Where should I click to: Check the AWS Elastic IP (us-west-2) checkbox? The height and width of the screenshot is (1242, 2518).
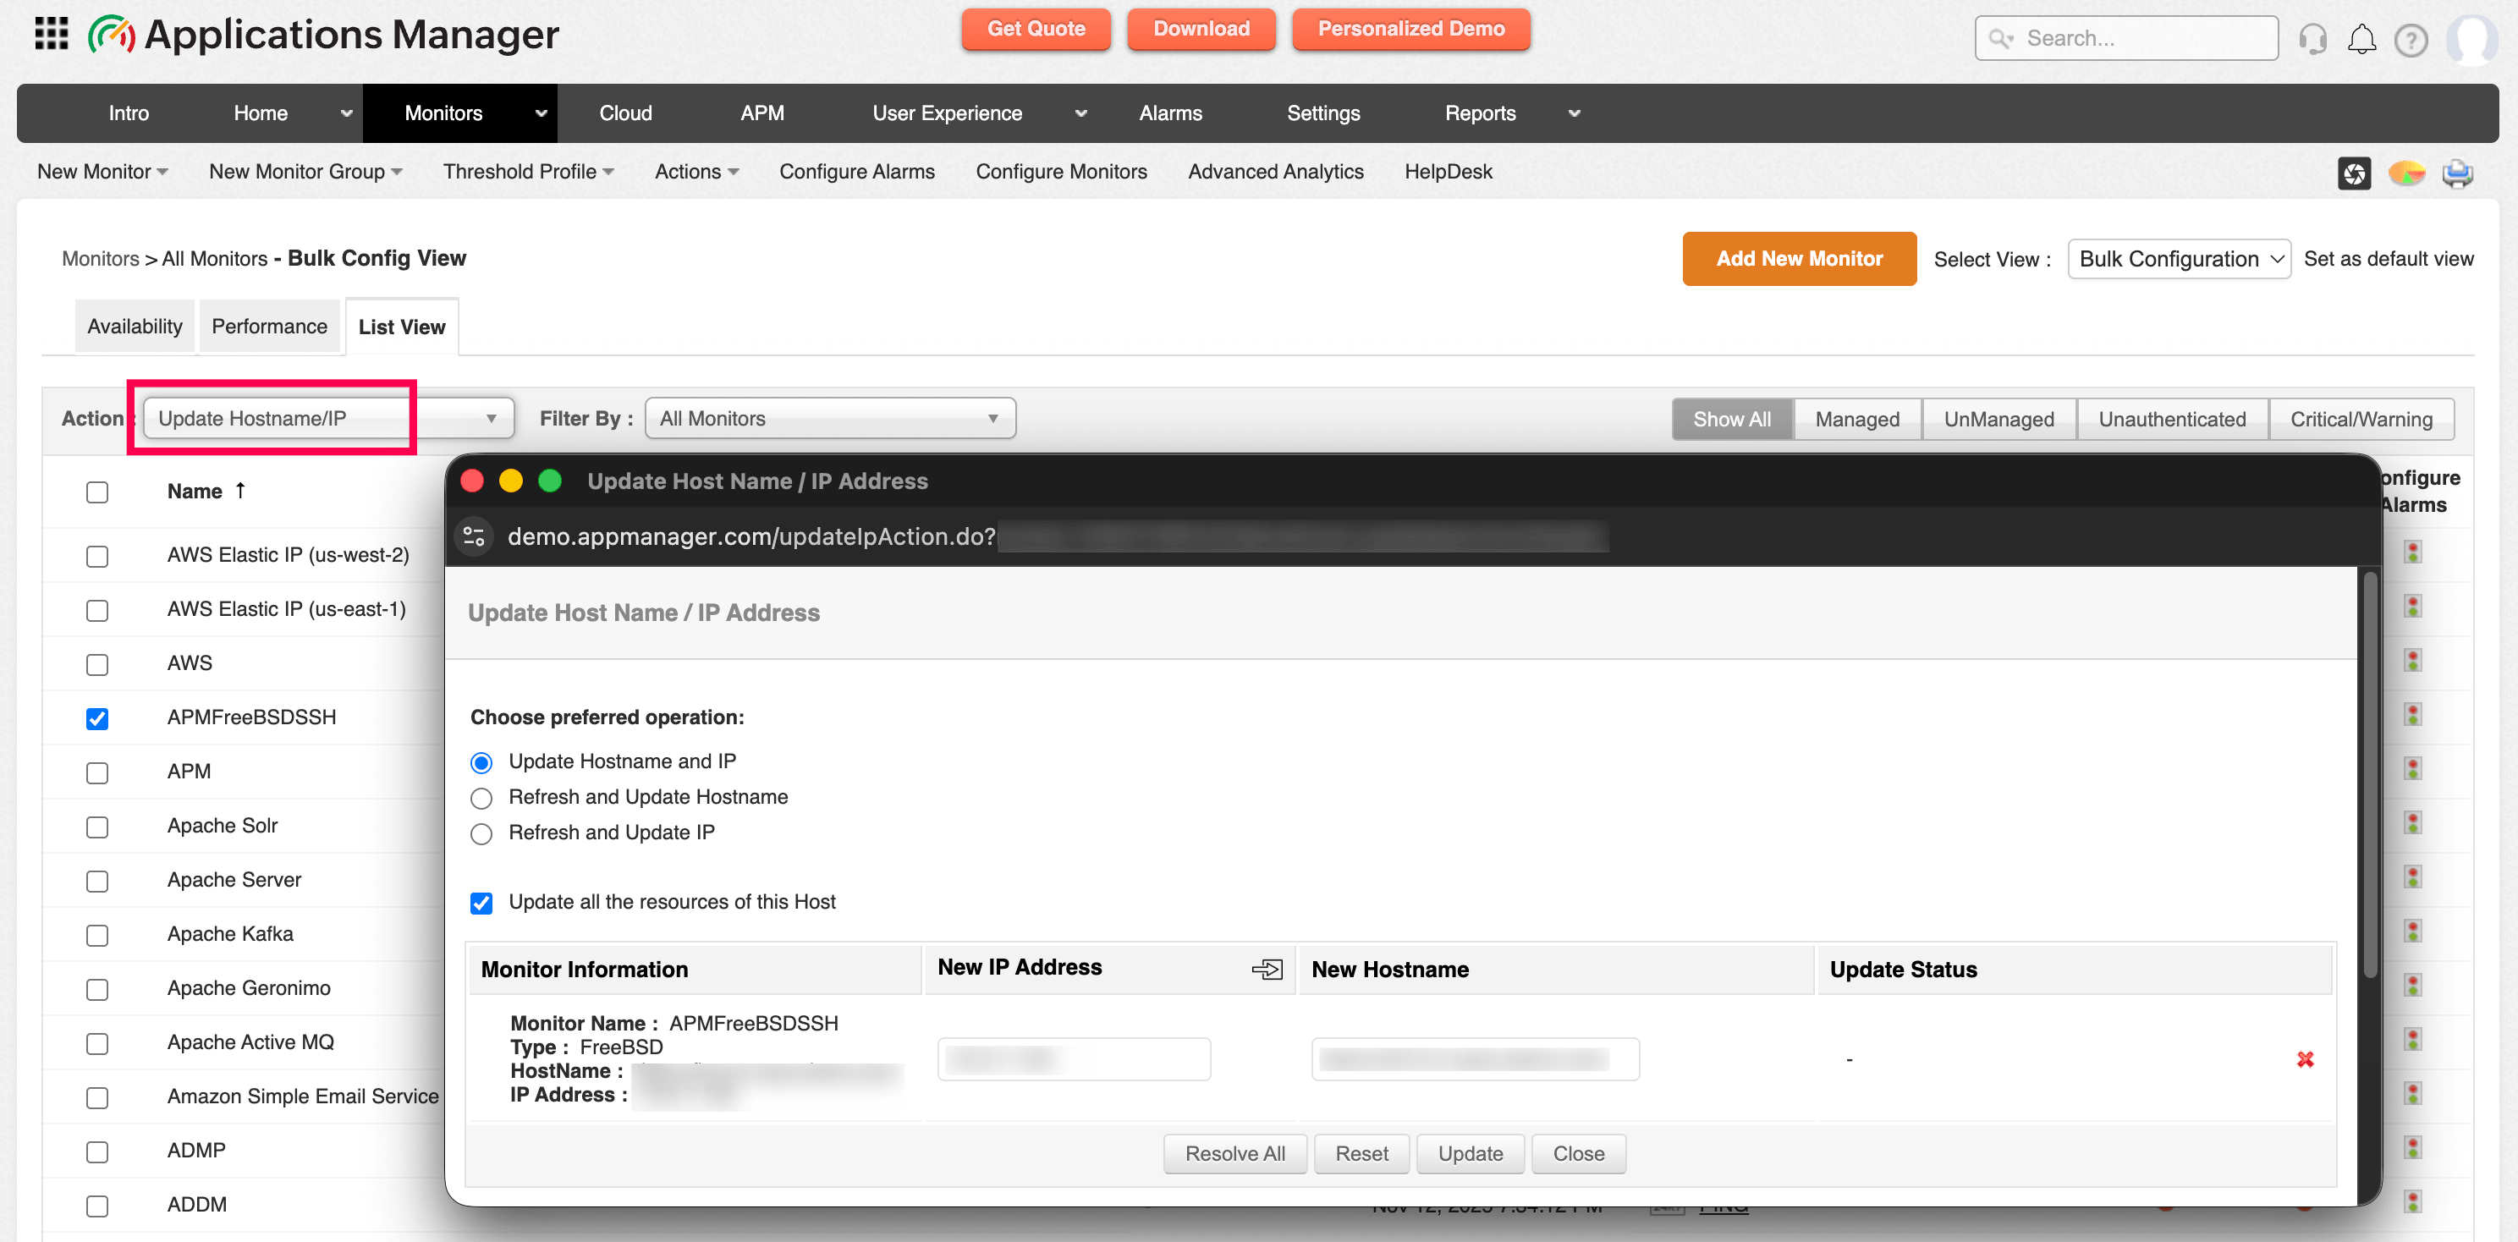(96, 556)
